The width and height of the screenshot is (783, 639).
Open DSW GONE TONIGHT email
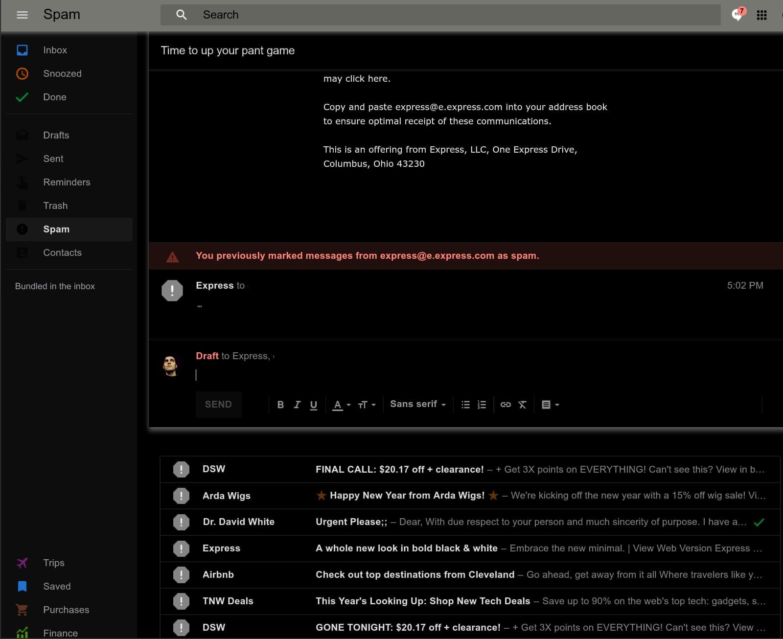pyautogui.click(x=470, y=627)
